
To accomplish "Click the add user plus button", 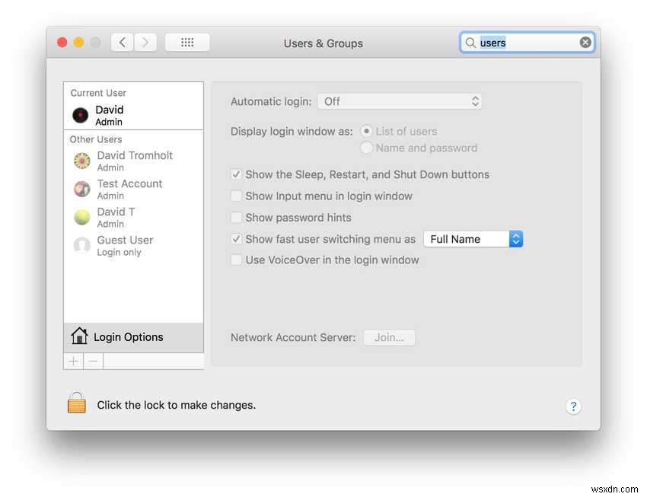I will point(72,360).
